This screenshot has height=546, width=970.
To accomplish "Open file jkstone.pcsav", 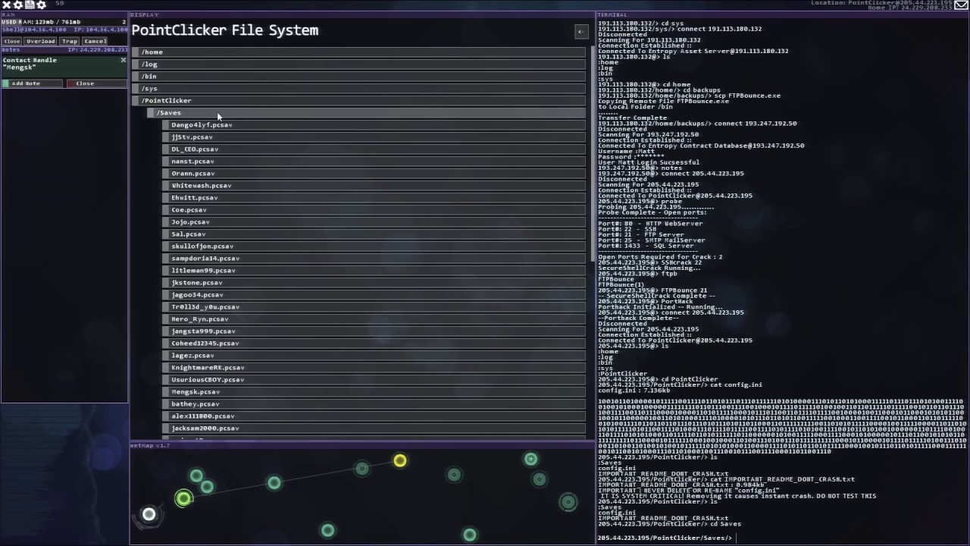I will [374, 283].
